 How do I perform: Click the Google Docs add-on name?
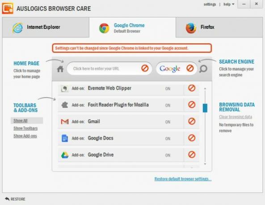101,138
